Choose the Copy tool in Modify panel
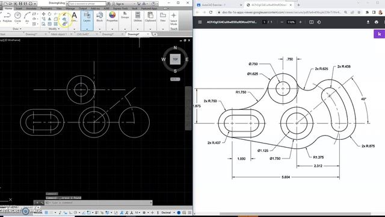This screenshot has width=385, height=217. [x=43, y=19]
